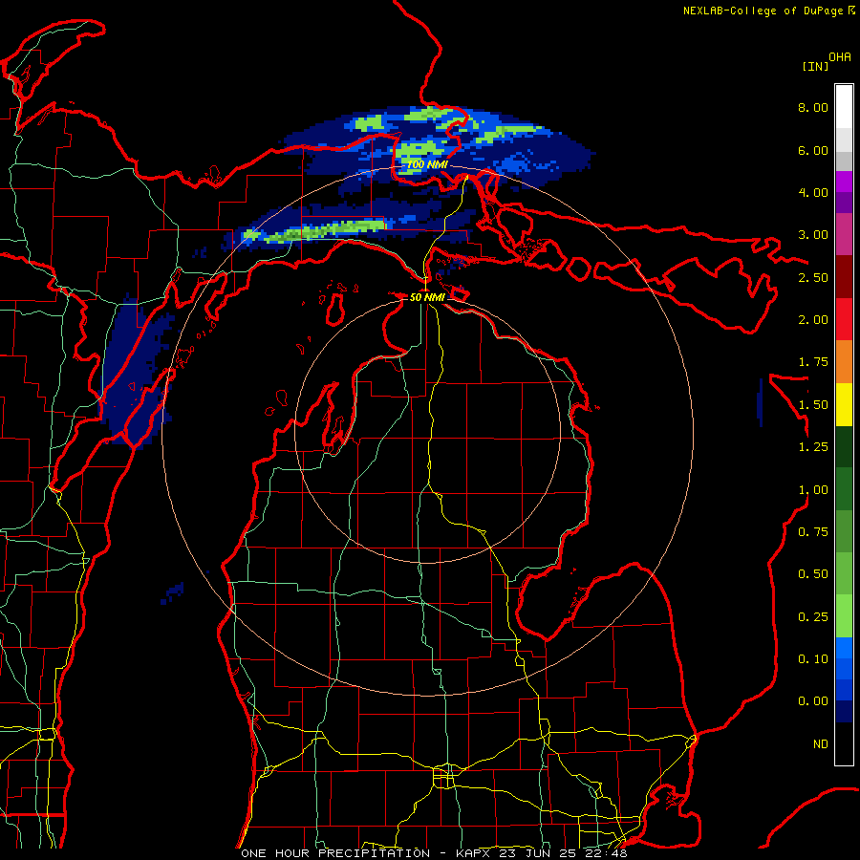Screen dimensions: 860x860
Task: Click the ND legend label
Action: [821, 744]
